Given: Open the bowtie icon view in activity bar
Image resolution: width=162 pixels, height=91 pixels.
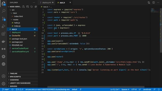Looking at the screenshot, I should click(4, 49).
